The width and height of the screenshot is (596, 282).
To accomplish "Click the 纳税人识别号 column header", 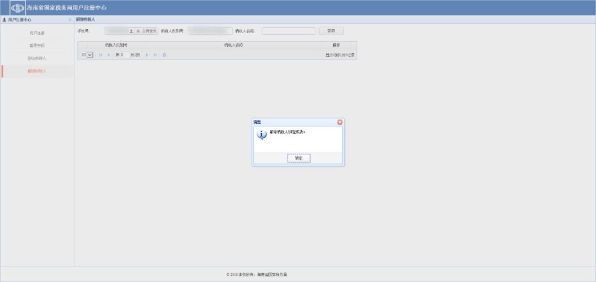I will [x=116, y=45].
